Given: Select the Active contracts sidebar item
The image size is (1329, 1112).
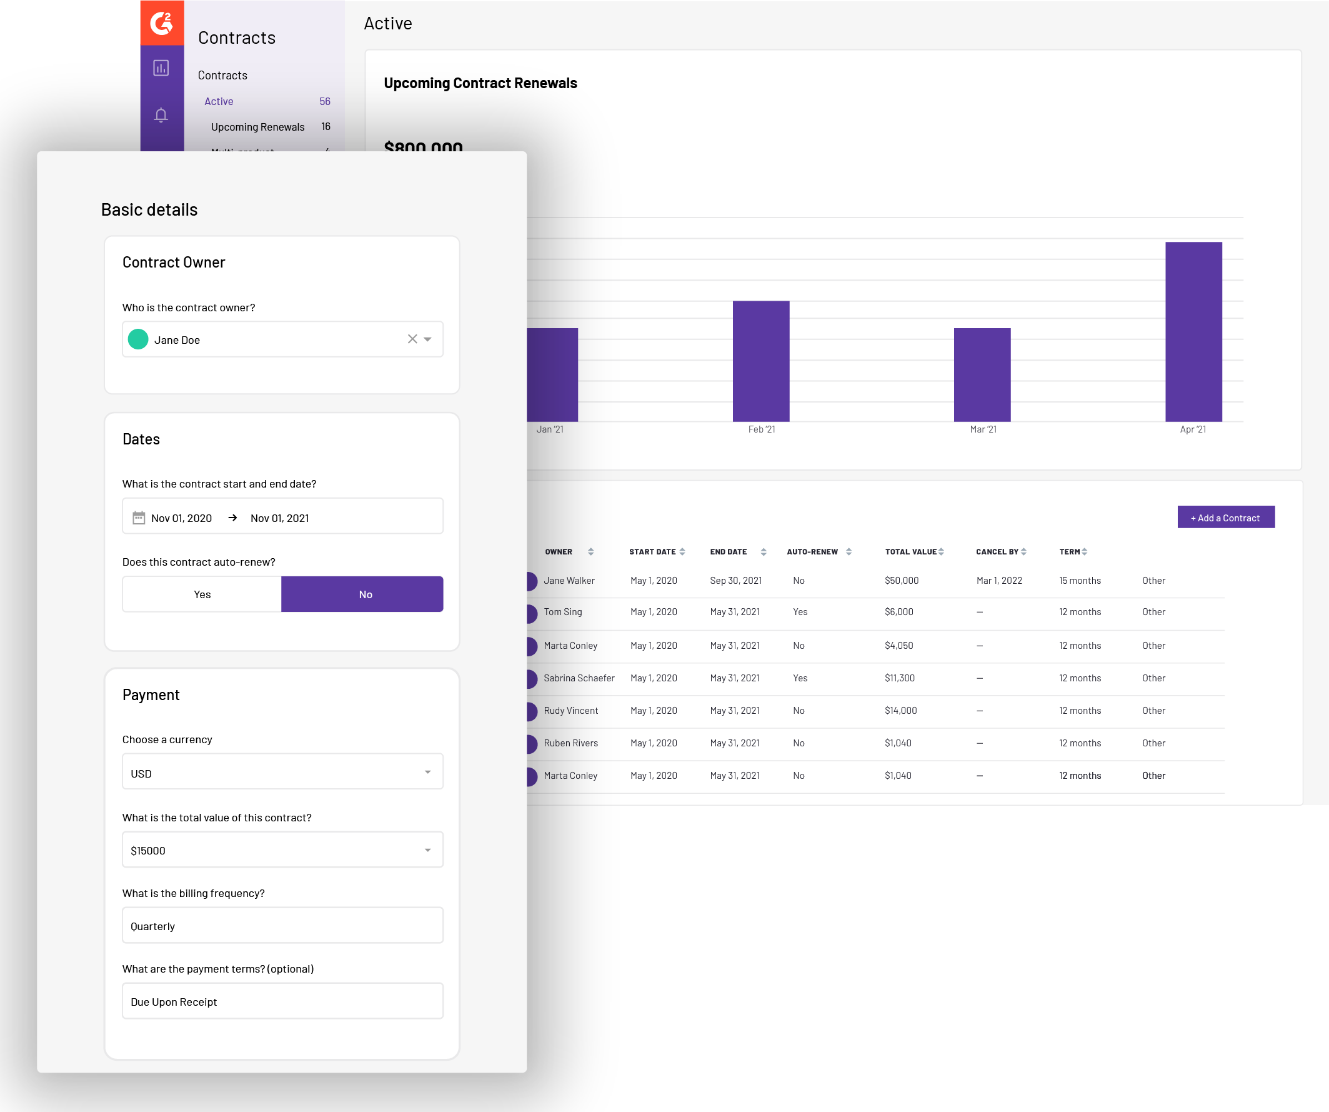Looking at the screenshot, I should click(218, 101).
